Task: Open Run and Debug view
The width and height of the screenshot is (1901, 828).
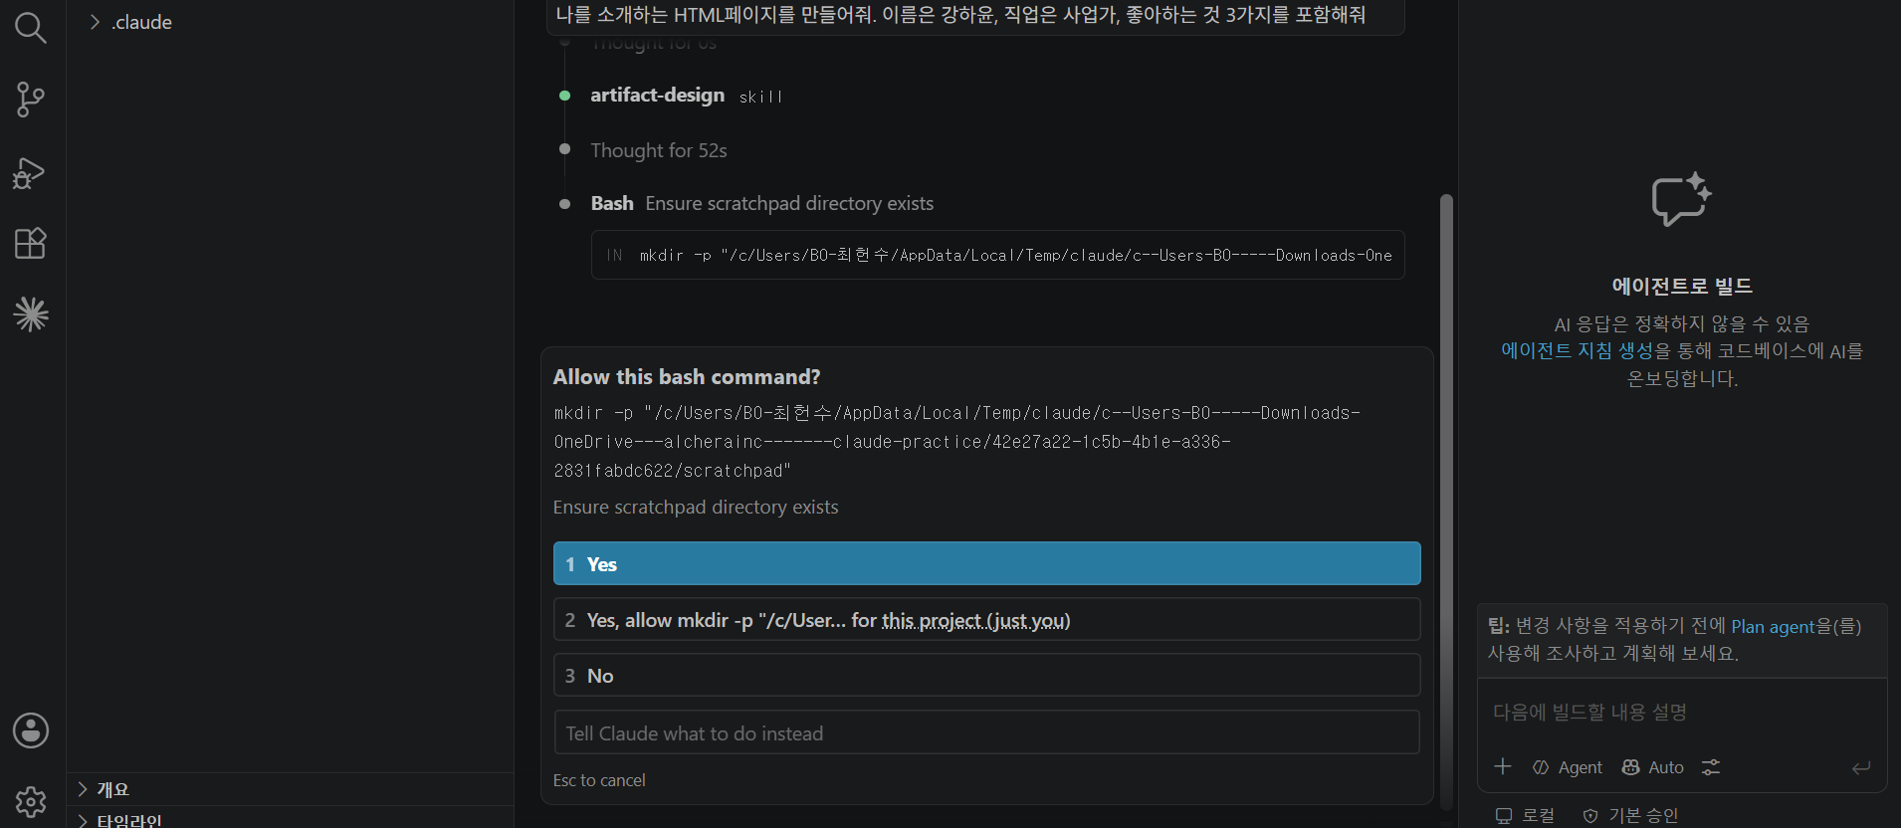Action: 30,172
